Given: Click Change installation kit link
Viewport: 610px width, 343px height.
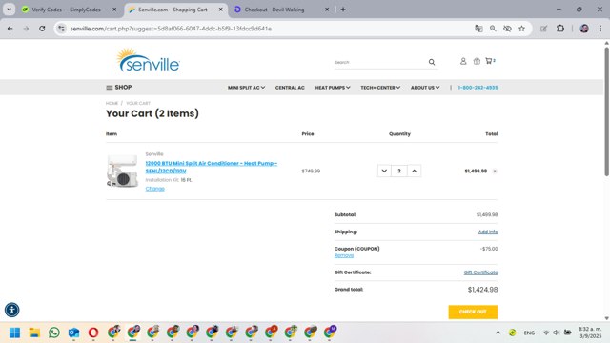Looking at the screenshot, I should (154, 189).
